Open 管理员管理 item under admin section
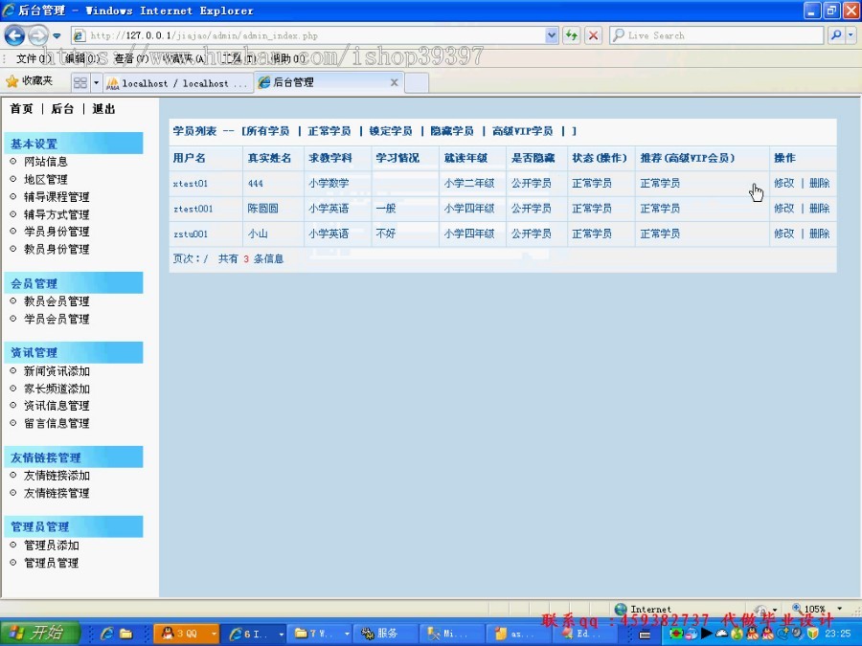This screenshot has height=646, width=862. coord(51,563)
